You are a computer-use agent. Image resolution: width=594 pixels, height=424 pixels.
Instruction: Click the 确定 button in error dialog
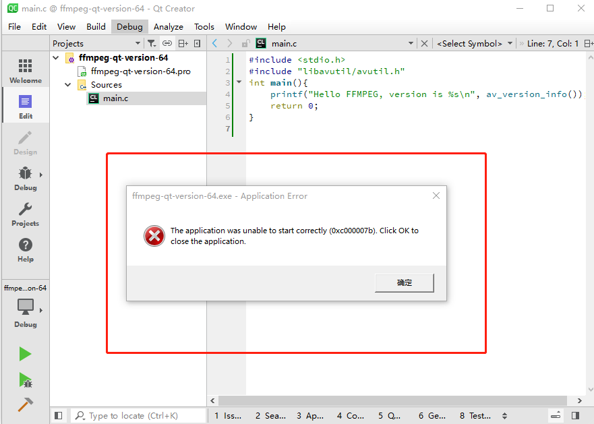405,282
